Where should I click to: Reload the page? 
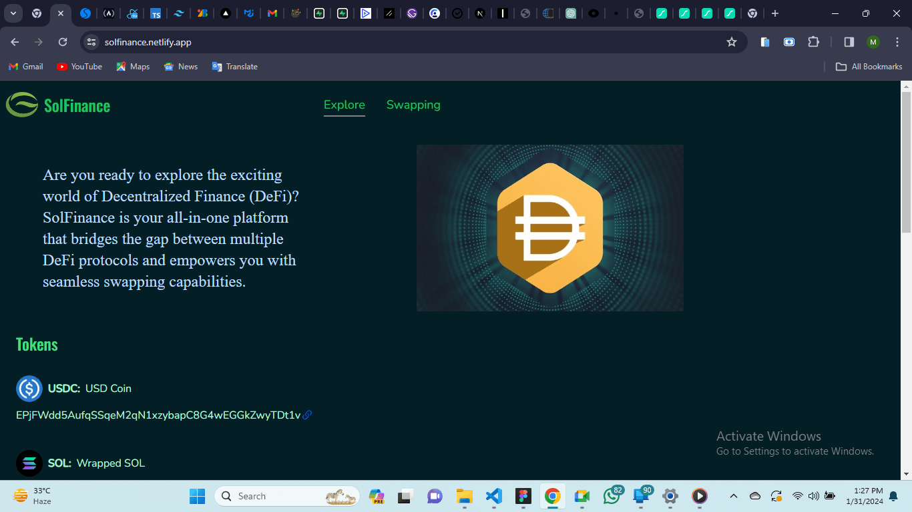63,42
